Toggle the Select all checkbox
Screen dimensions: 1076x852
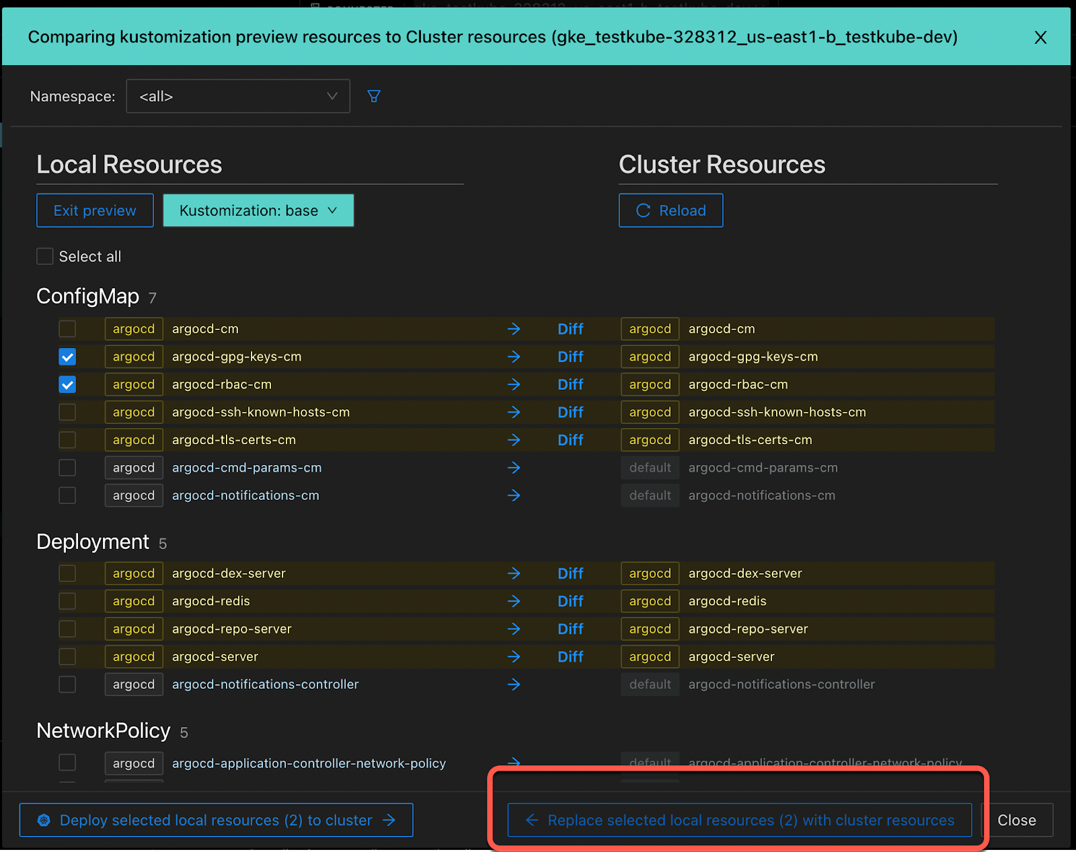[x=45, y=257]
